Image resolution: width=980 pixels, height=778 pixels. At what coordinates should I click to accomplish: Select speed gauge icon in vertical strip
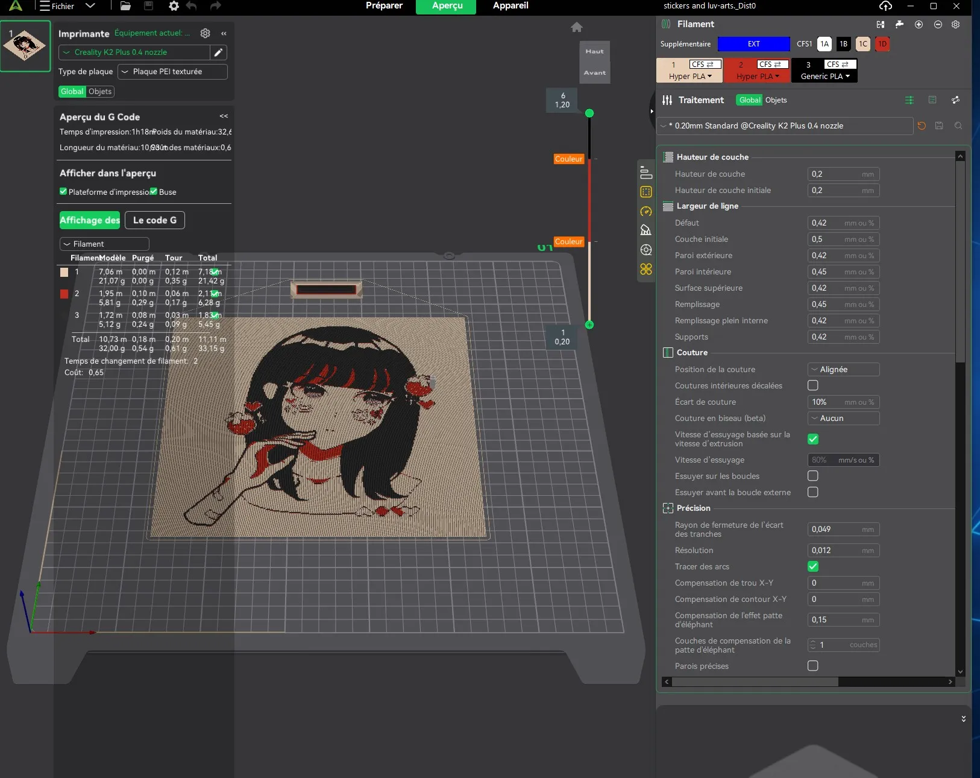tap(646, 212)
